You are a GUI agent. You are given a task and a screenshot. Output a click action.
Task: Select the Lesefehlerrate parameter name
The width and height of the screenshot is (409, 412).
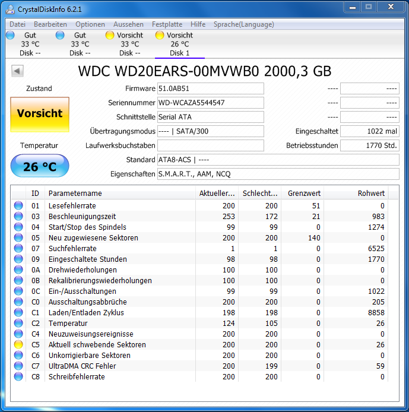72,206
